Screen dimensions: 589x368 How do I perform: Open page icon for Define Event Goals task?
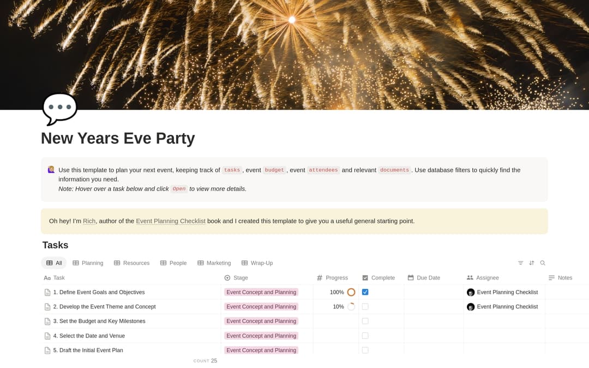tap(47, 293)
